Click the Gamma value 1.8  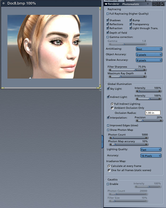pyautogui.click(x=144, y=41)
